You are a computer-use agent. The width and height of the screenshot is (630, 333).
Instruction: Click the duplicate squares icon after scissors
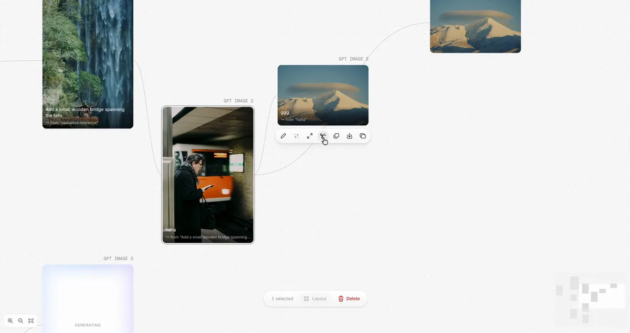(336, 136)
